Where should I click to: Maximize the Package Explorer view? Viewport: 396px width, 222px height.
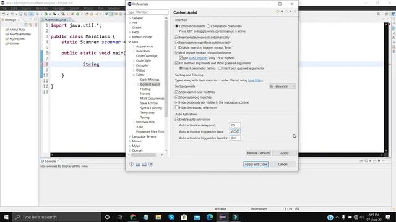[x=35, y=19]
